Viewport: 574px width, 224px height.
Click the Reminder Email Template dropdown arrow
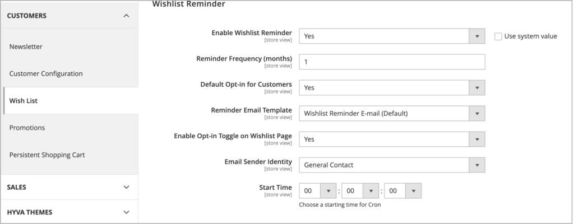(477, 114)
